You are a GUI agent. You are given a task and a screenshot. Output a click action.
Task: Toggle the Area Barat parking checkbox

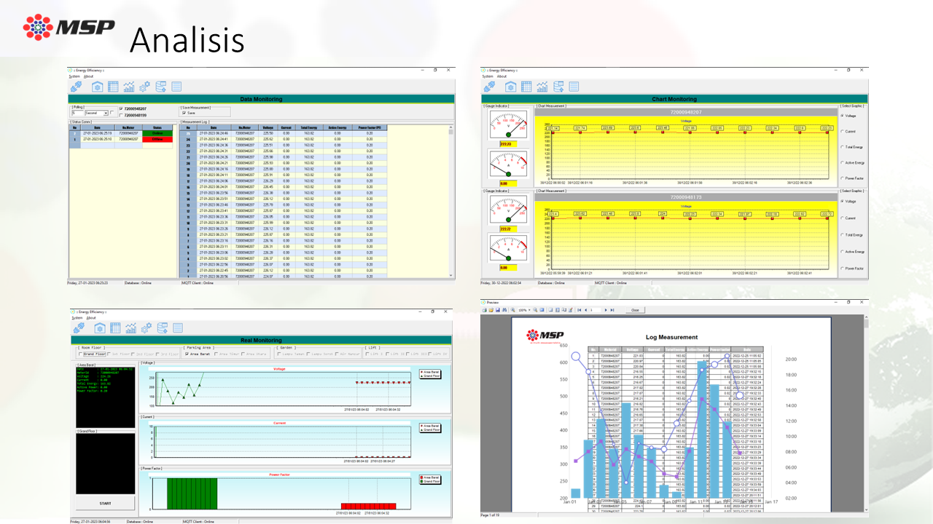[187, 354]
